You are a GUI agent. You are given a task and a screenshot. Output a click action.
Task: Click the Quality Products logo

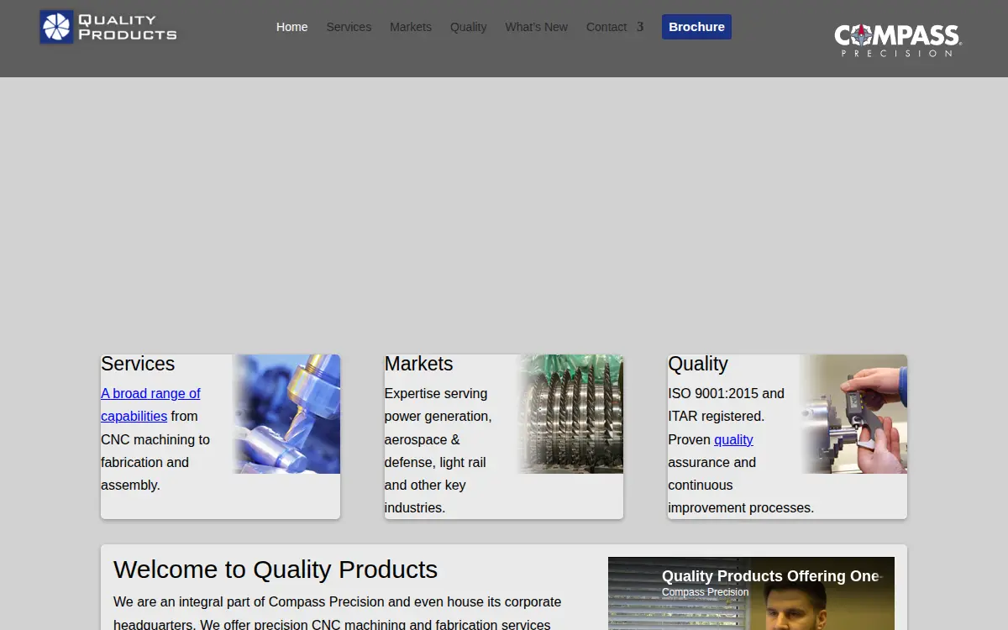[x=108, y=27]
